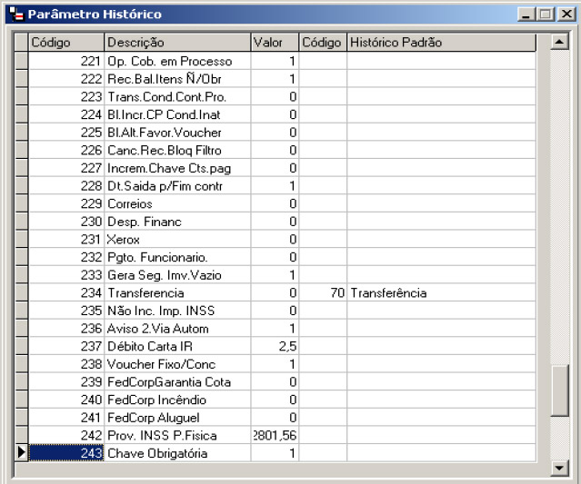Viewport: 581px width, 484px height.
Task: Click the Valor column header
Action: point(275,43)
